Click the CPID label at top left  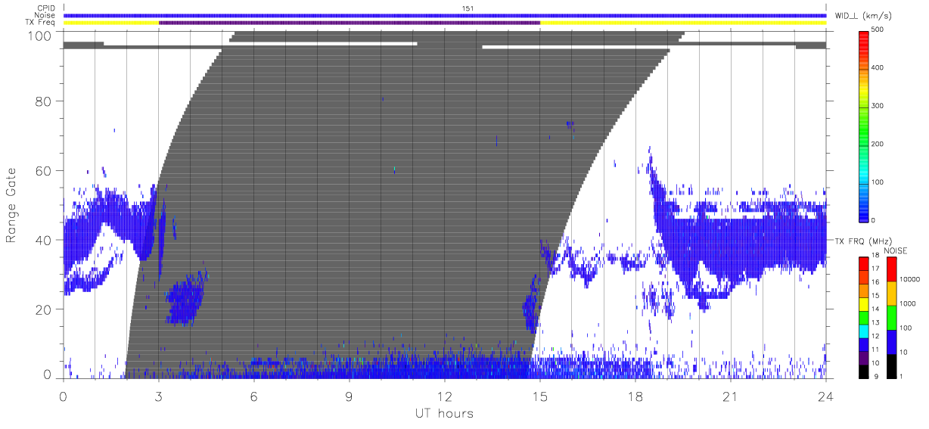[48, 8]
